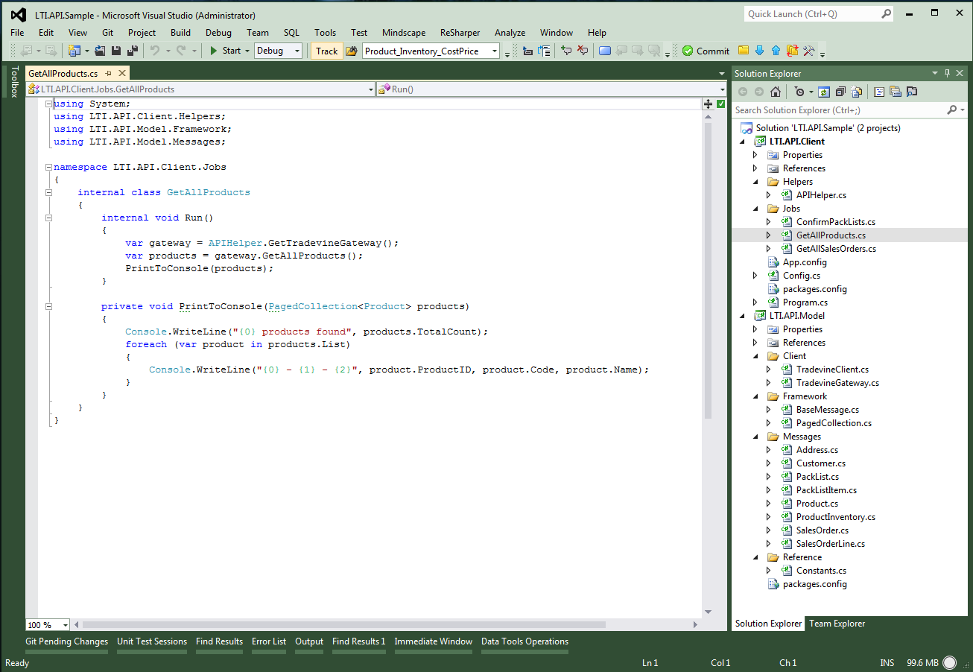The image size is (973, 672).
Task: Select GetAllSalesOrders.cs in Solution Explorer
Action: click(836, 249)
